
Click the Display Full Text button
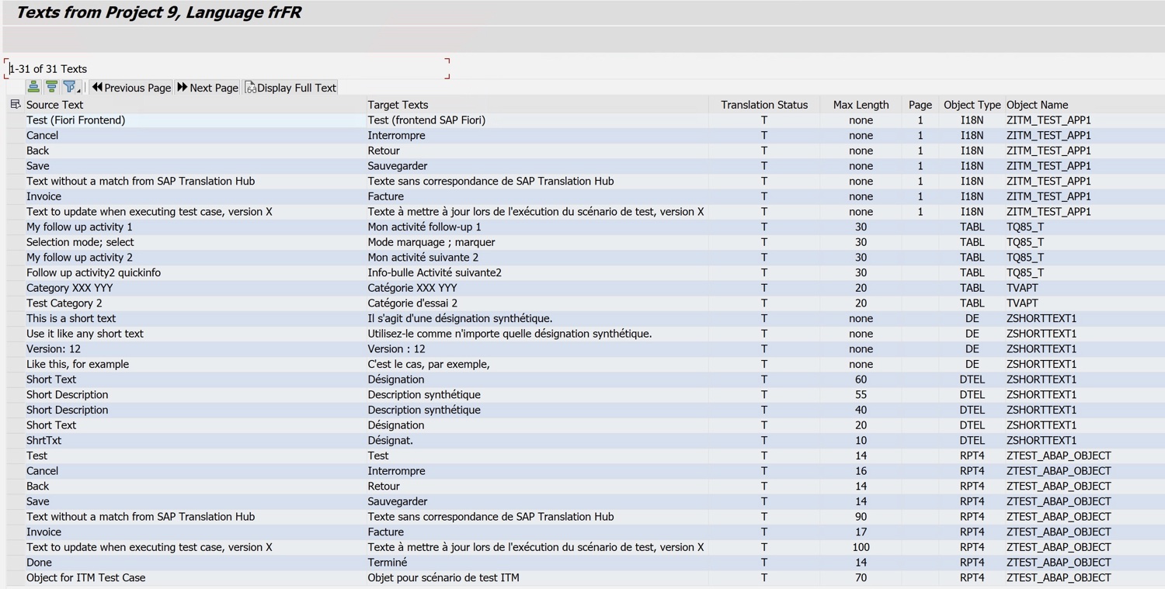[x=290, y=88]
